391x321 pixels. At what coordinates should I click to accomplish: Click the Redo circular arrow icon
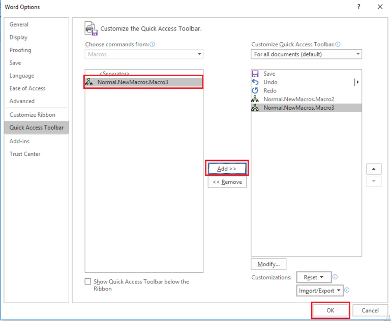tap(255, 90)
